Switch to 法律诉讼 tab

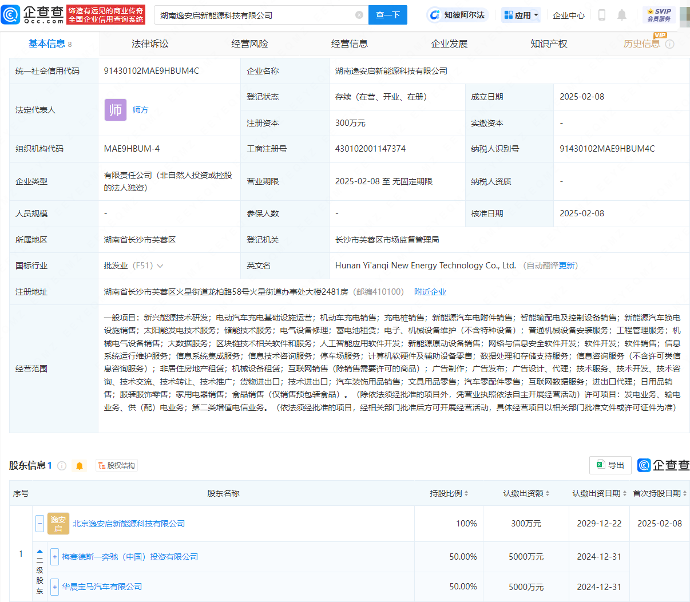point(150,44)
